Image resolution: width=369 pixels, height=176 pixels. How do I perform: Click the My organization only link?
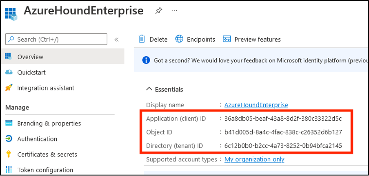pyautogui.click(x=254, y=159)
